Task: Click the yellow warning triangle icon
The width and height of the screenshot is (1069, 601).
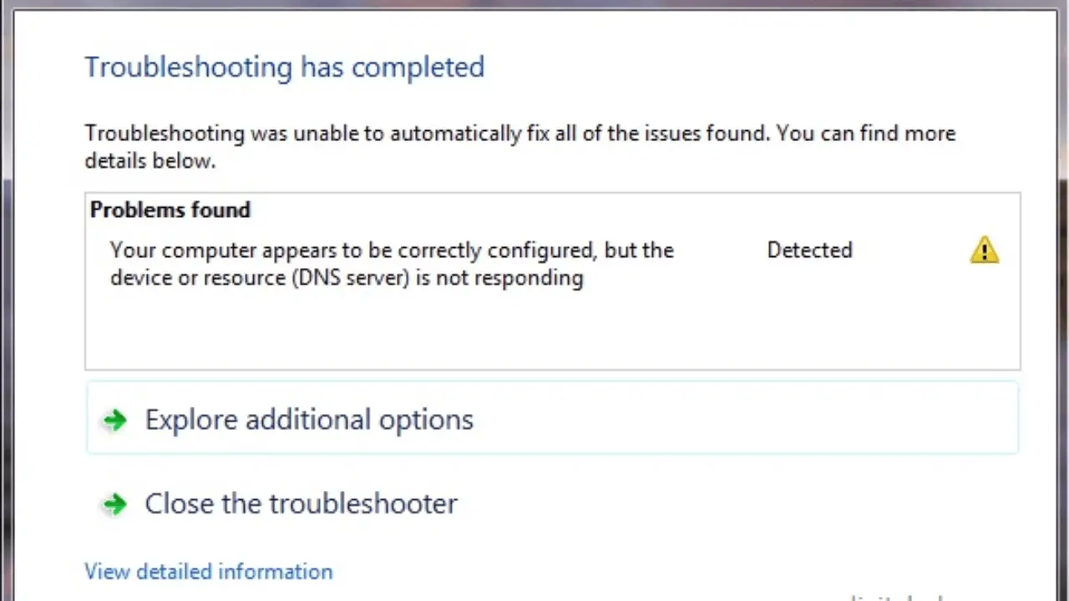Action: [984, 250]
